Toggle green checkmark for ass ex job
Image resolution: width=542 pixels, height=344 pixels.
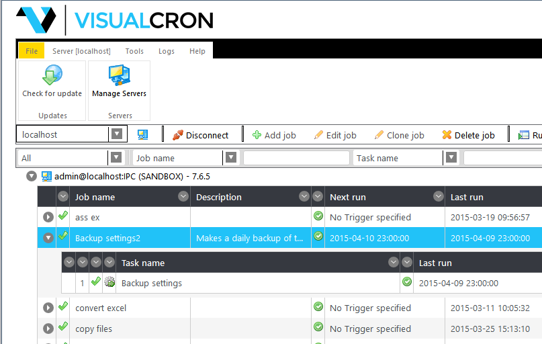[63, 216]
